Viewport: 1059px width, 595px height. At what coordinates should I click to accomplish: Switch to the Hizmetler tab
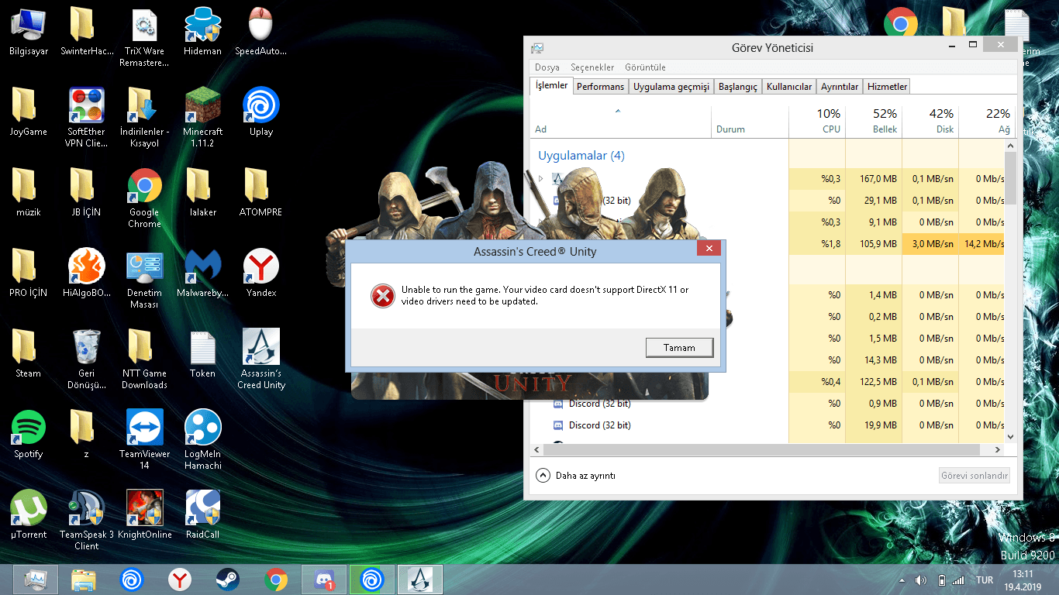pyautogui.click(x=887, y=87)
